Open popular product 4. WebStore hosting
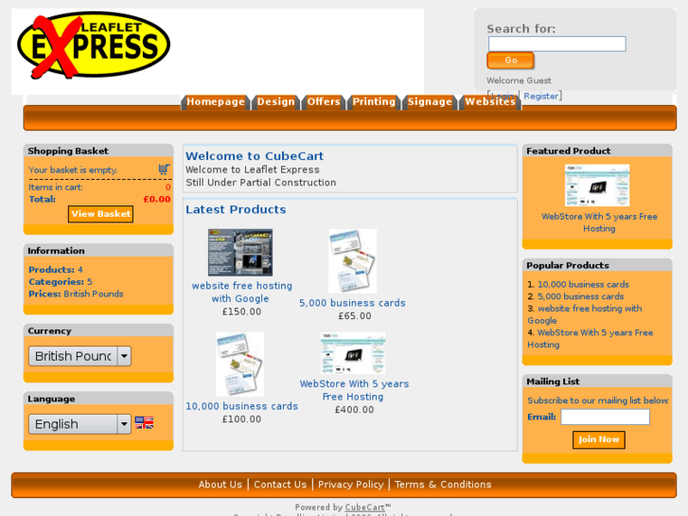 (591, 339)
